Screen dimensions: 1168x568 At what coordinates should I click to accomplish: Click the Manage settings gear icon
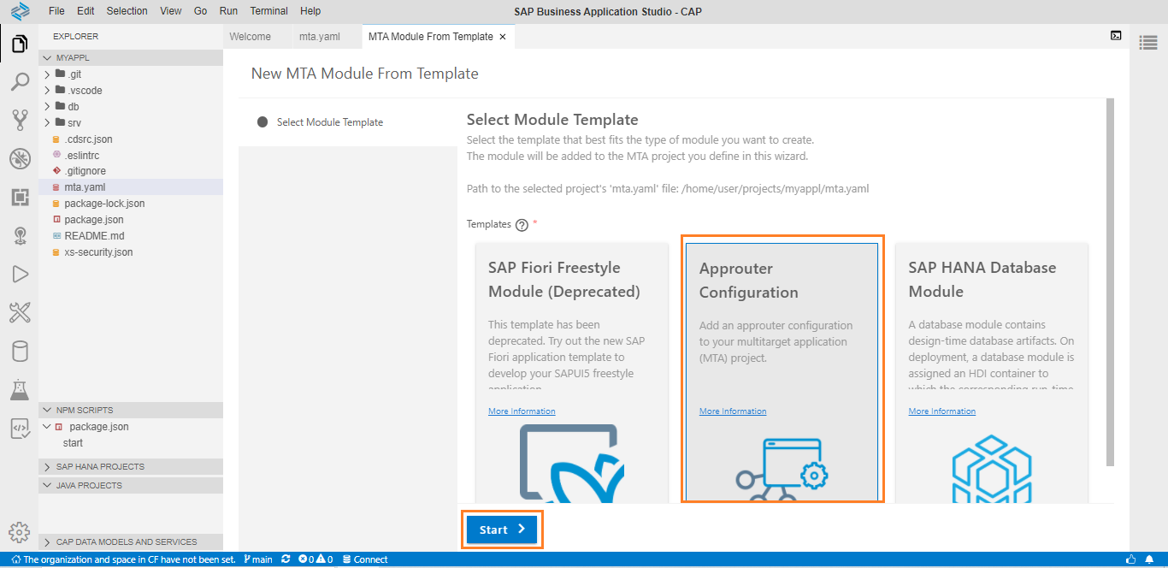coord(19,532)
